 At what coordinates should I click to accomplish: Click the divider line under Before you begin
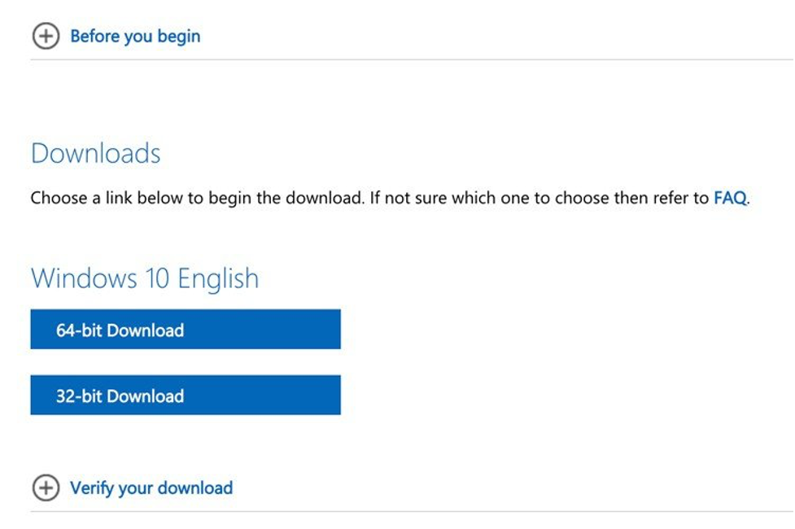pyautogui.click(x=413, y=59)
